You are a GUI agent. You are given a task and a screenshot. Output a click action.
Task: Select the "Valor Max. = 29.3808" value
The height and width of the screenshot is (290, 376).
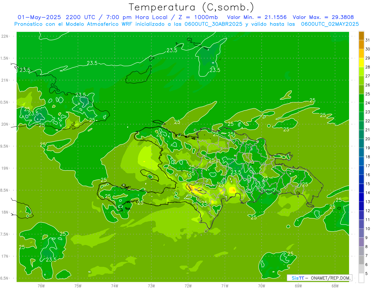click(323, 17)
